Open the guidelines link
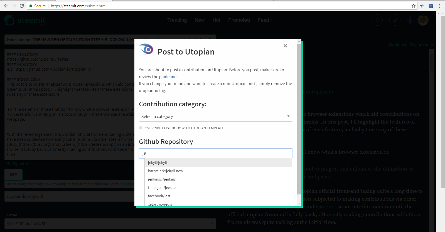The width and height of the screenshot is (445, 232). pos(169,77)
